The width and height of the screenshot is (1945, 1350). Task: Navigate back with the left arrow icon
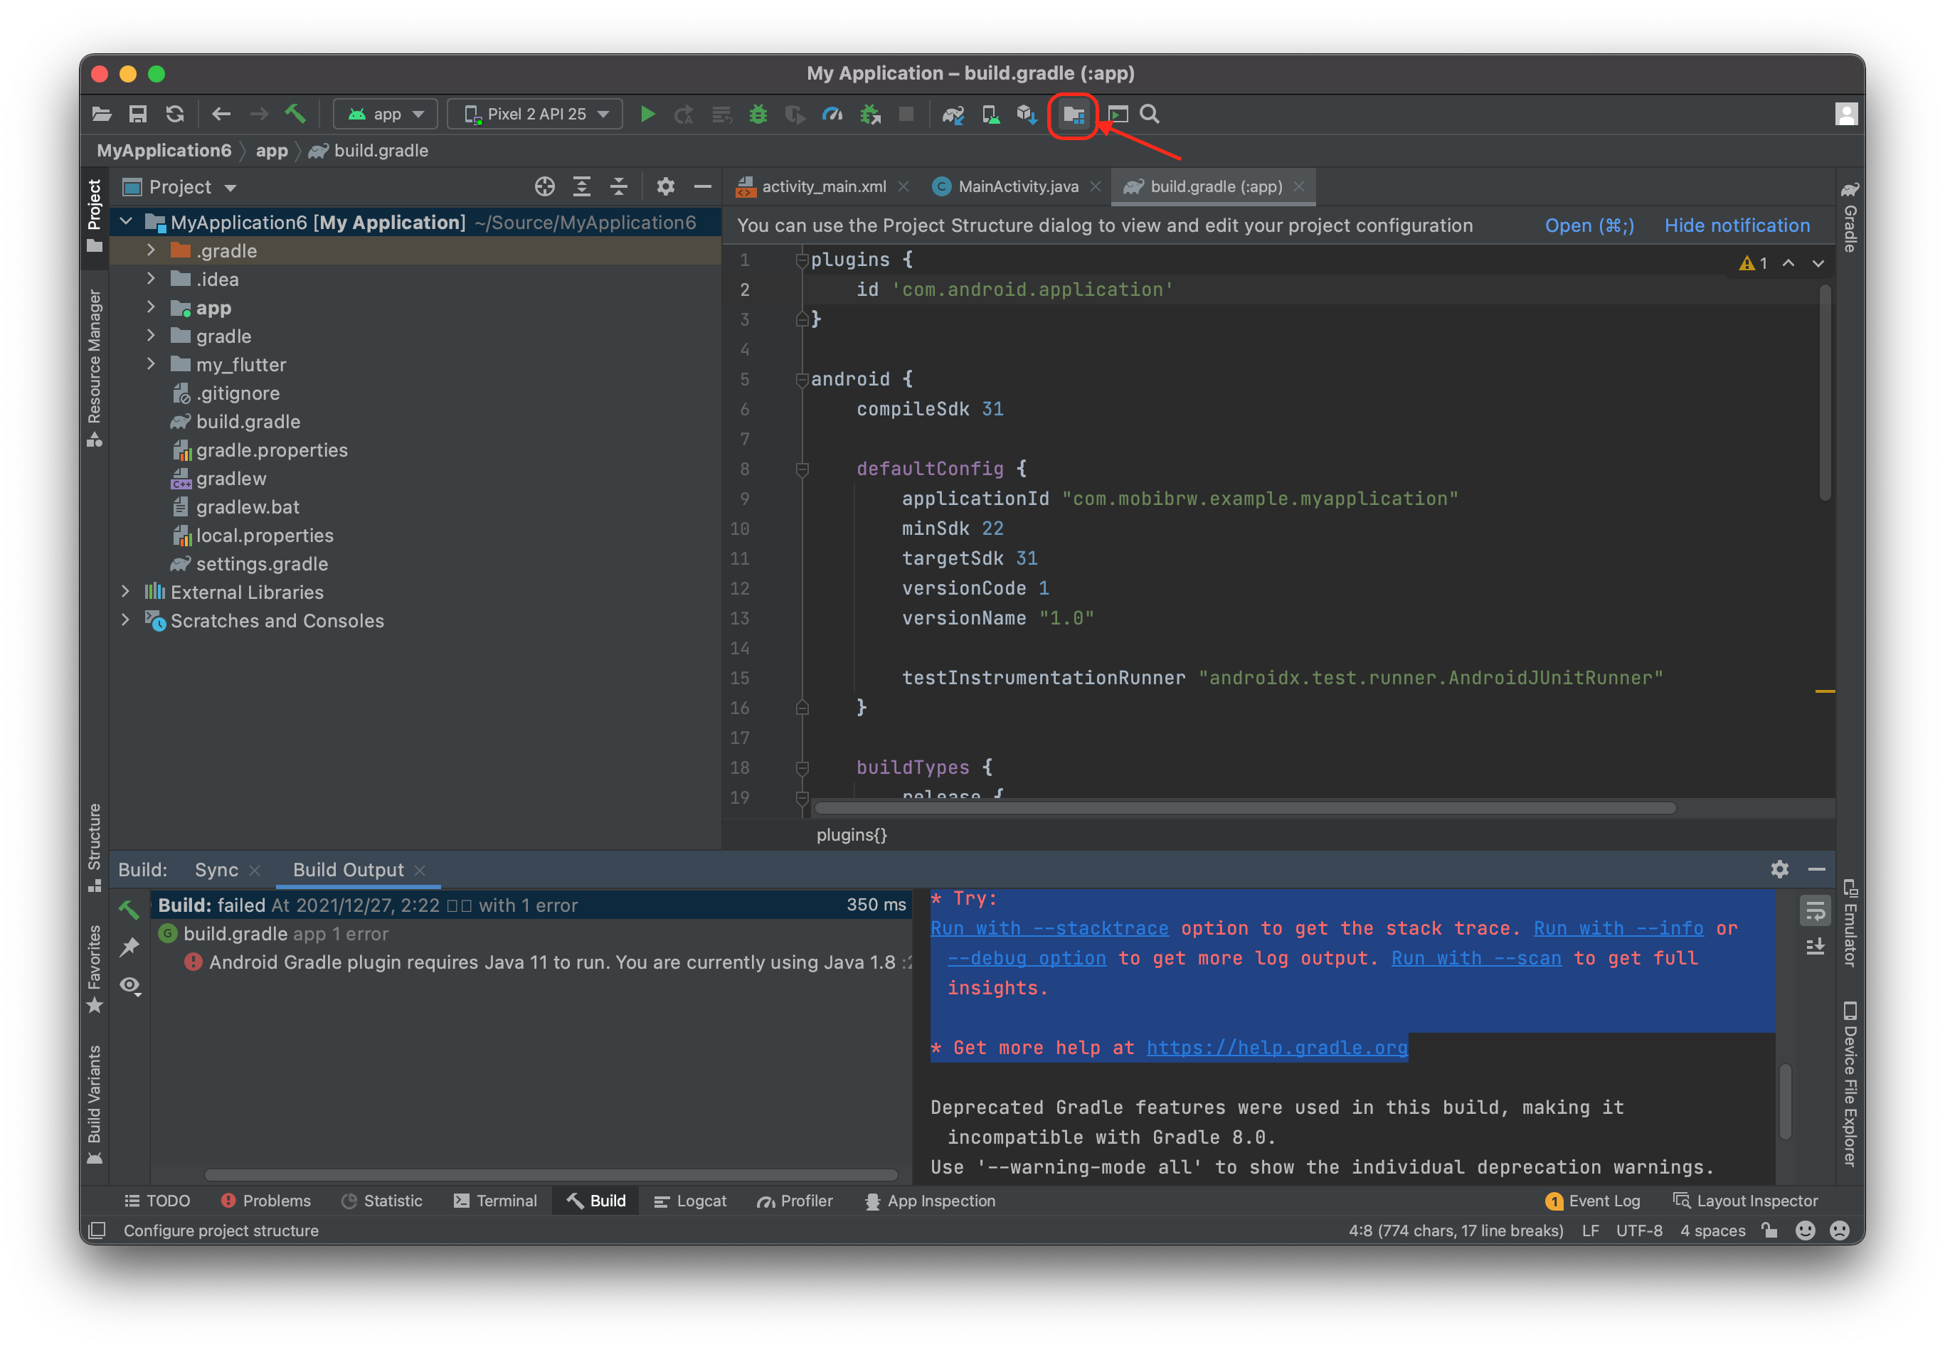[222, 115]
